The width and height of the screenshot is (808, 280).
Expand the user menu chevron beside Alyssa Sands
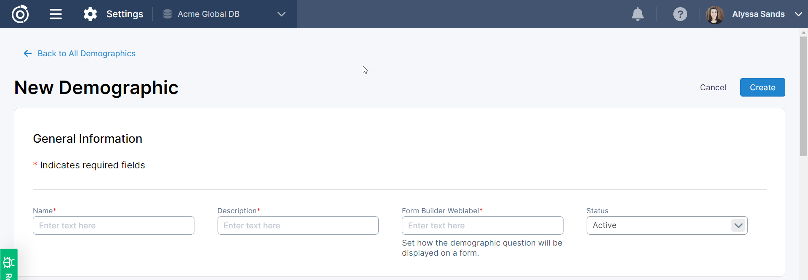[798, 14]
